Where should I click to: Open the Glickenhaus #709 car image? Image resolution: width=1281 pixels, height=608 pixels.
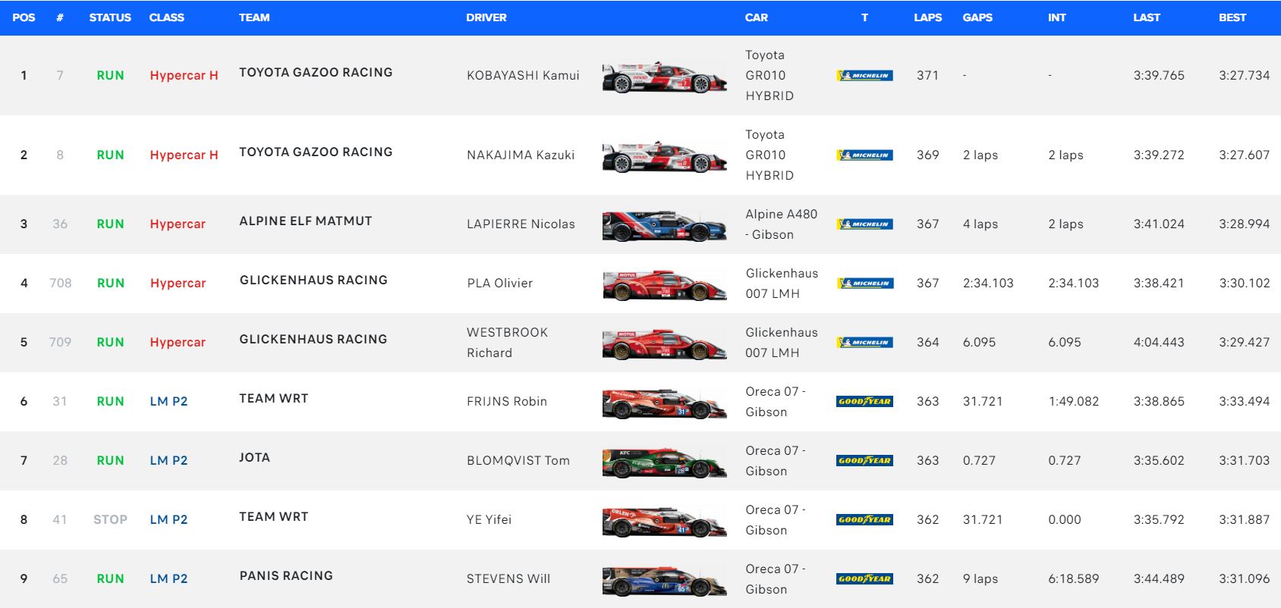point(664,344)
